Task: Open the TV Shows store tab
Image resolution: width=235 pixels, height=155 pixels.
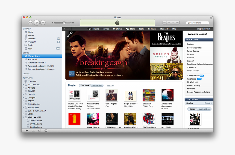Action: [x=117, y=29]
